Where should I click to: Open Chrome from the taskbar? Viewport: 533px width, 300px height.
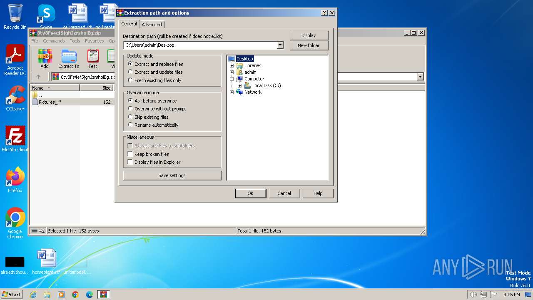[x=75, y=295]
